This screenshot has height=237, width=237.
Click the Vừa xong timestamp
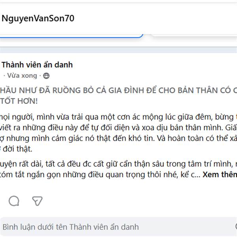coord(22,75)
